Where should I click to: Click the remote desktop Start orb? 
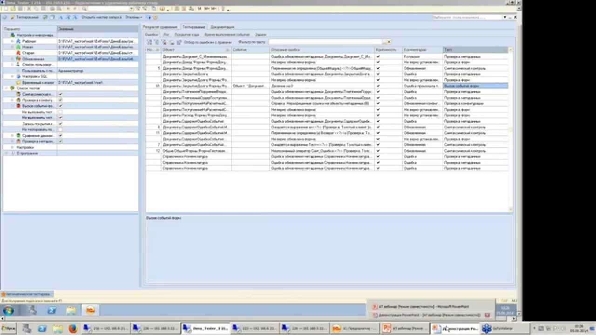click(x=8, y=310)
